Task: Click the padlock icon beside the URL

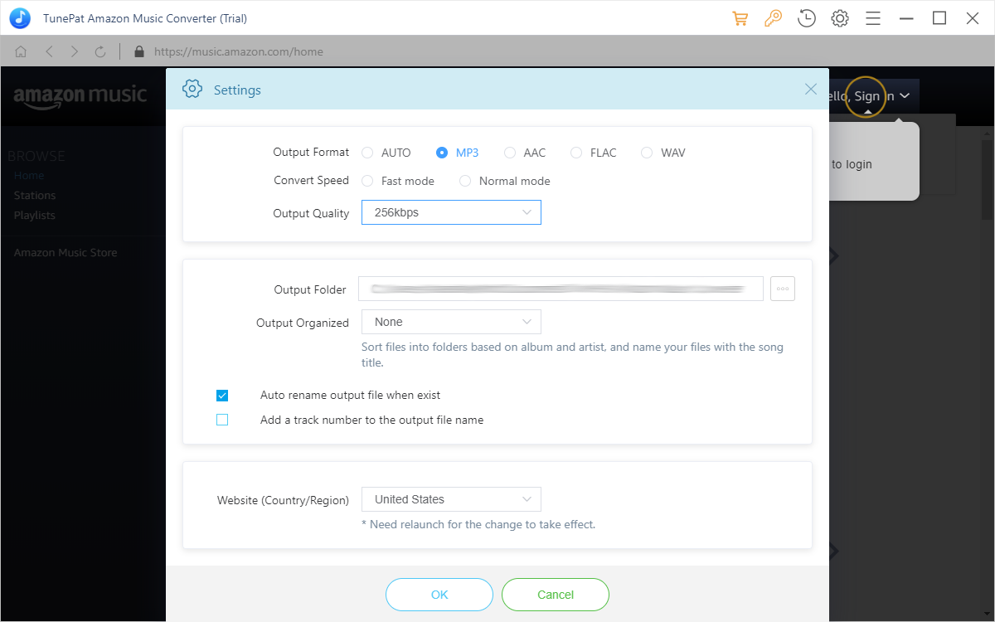Action: pyautogui.click(x=138, y=51)
